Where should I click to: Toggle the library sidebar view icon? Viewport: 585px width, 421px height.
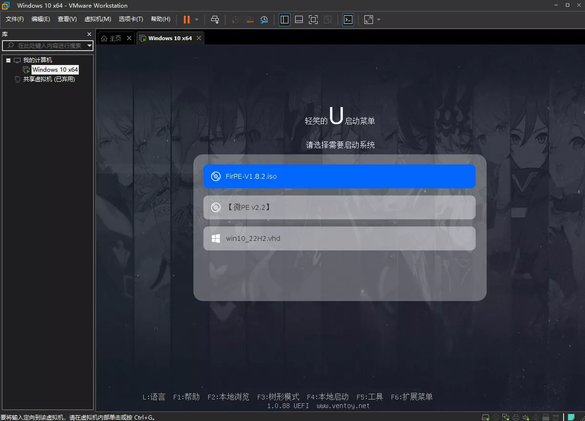285,20
